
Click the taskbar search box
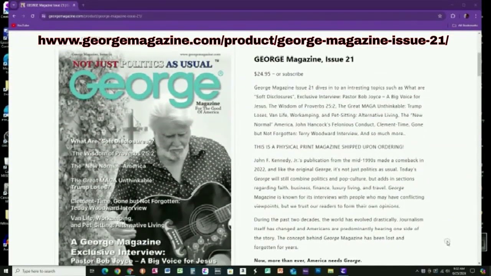click(x=49, y=271)
